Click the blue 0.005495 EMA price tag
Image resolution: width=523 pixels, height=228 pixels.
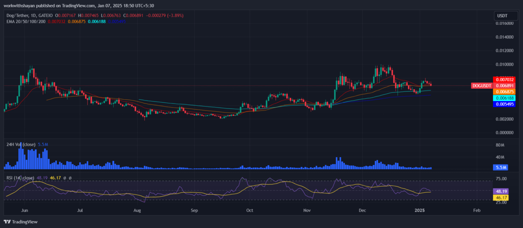coord(504,105)
